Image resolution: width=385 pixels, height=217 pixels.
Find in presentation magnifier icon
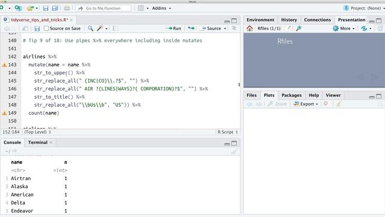click(298, 28)
